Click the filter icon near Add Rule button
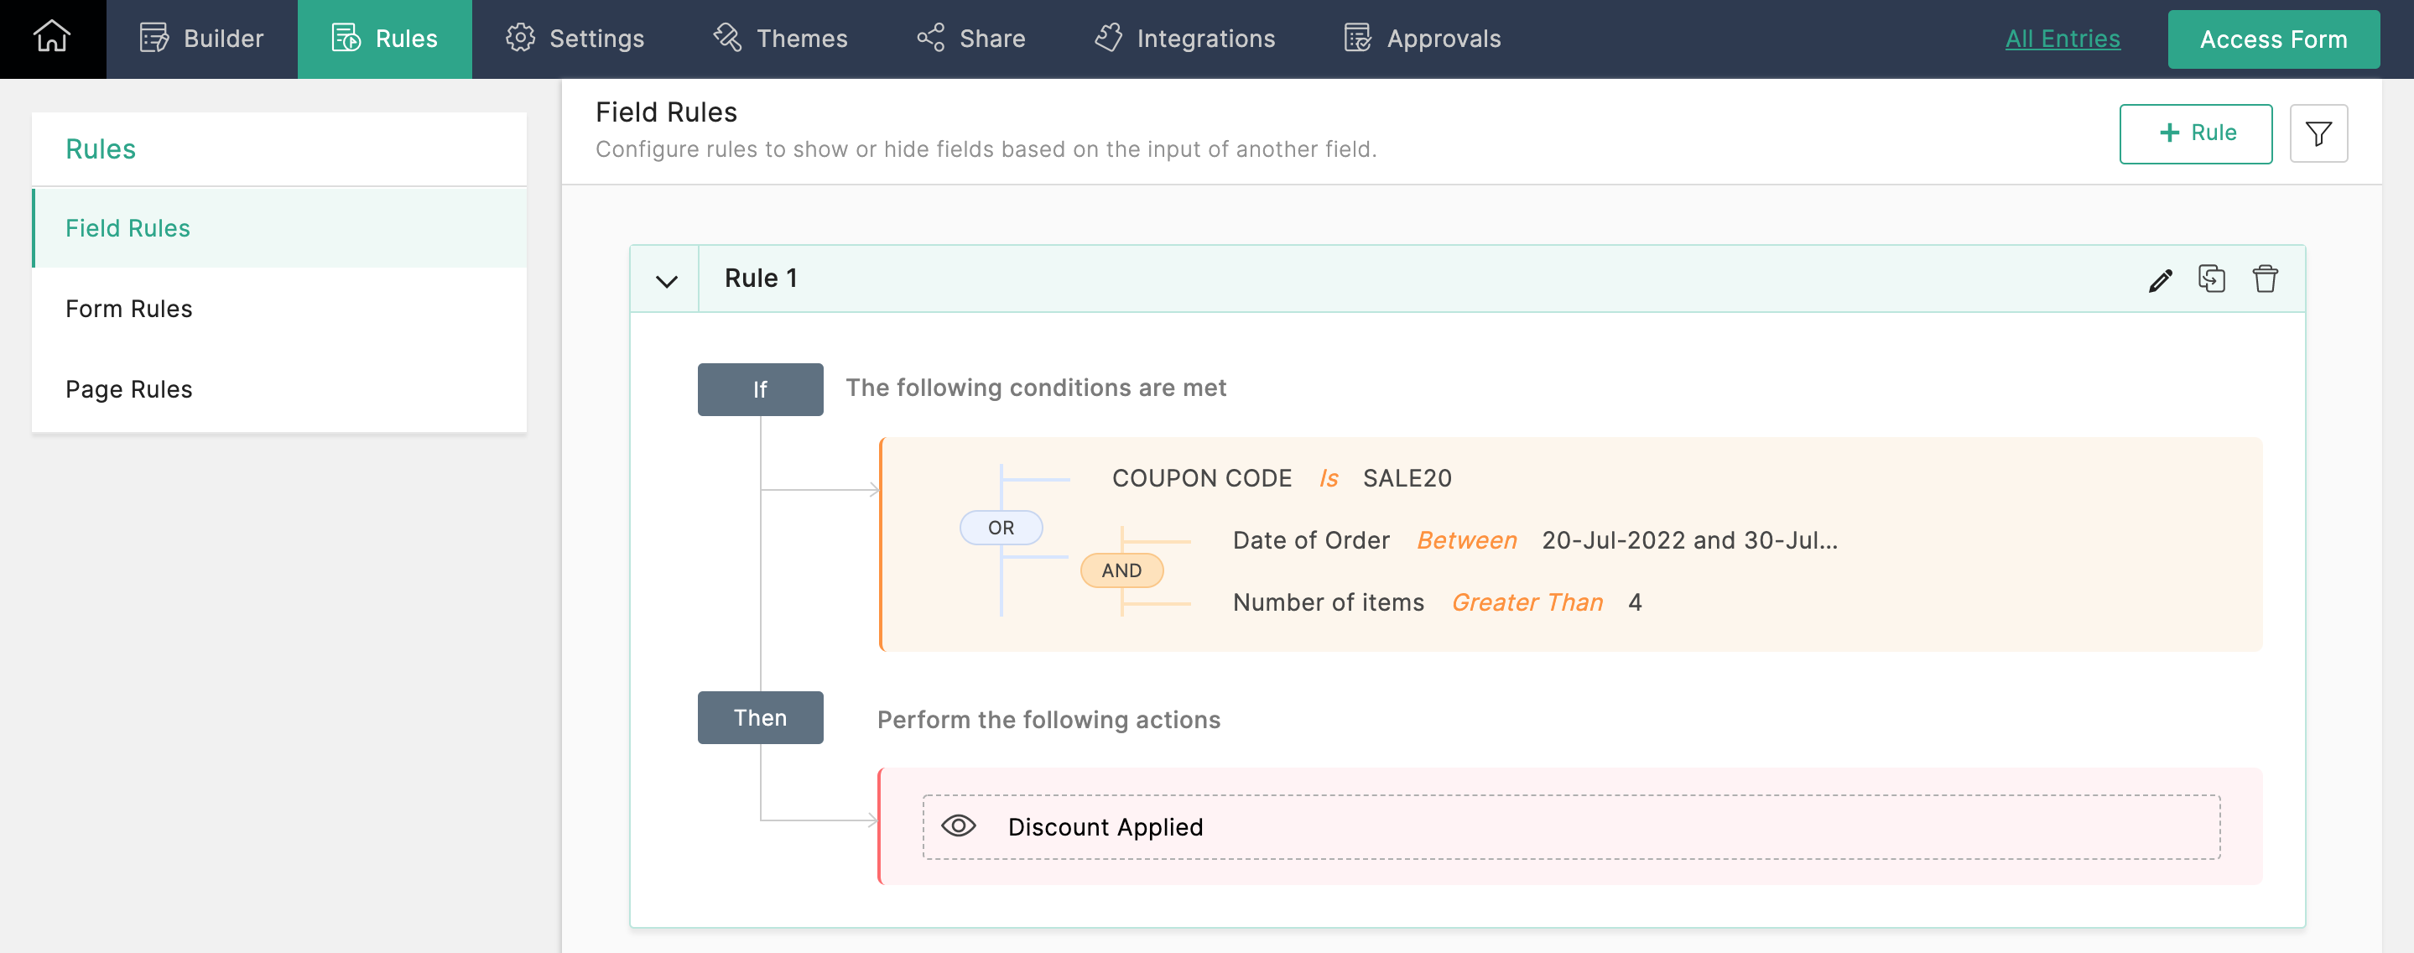Viewport: 2414px width, 953px height. click(x=2318, y=133)
